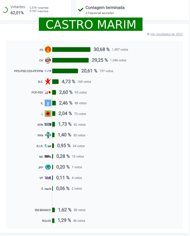The height and width of the screenshot is (236, 190).
Task: Click the PS party logo icon
Action: [48, 50]
